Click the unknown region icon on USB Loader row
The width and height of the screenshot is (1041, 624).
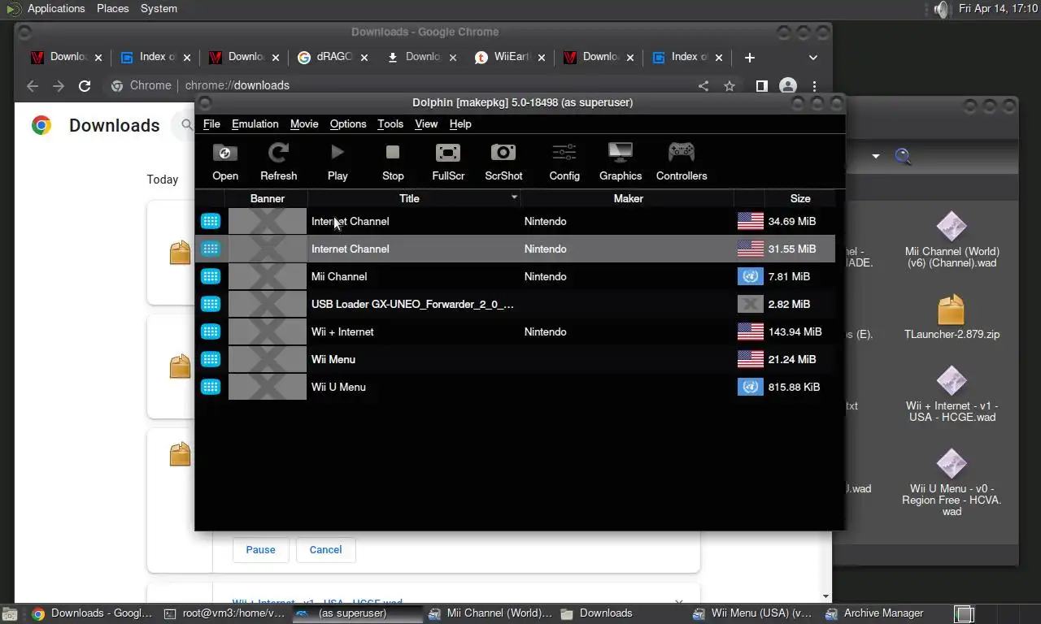click(x=750, y=304)
